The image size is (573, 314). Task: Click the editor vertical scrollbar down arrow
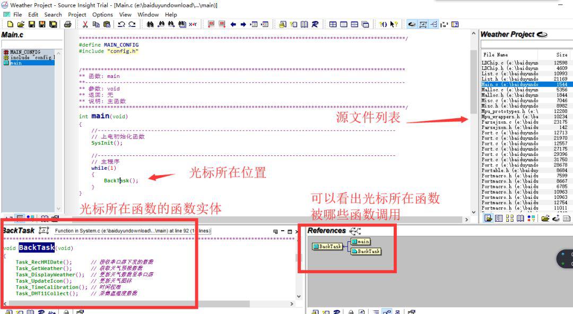[474, 212]
